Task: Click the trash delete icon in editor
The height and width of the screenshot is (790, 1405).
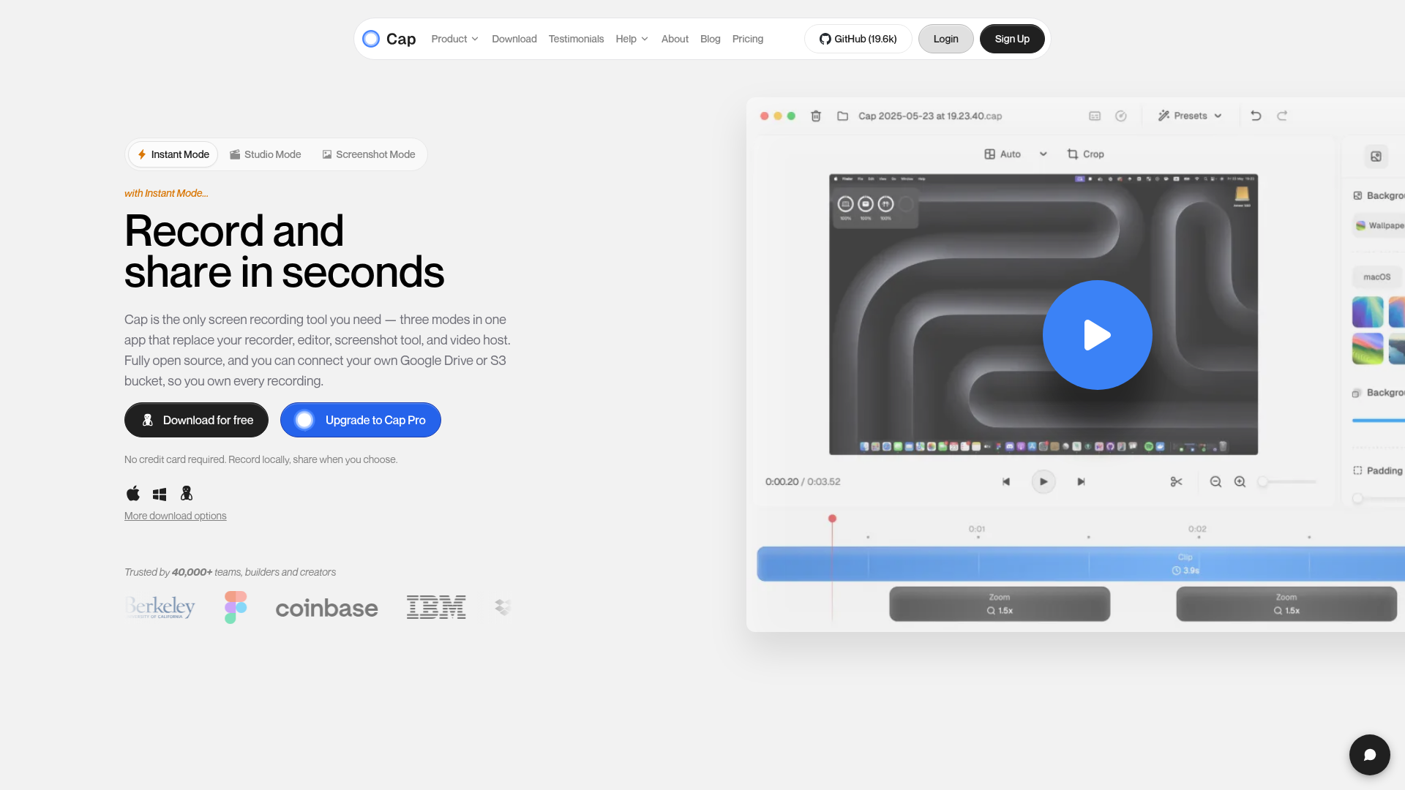Action: pos(816,116)
